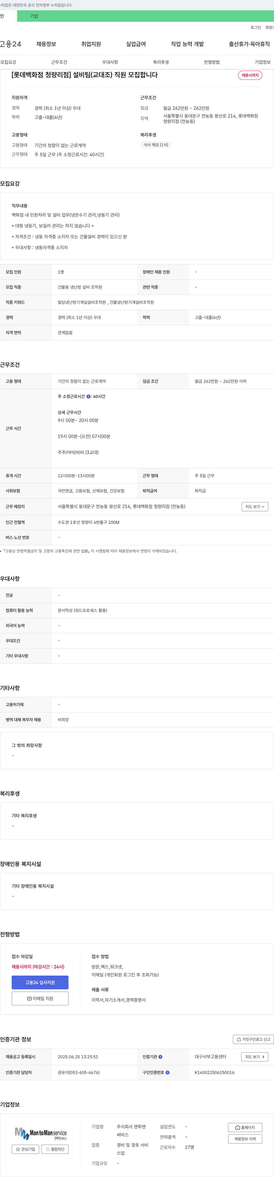Click the job title 롯데백화점 청량리점 설비팀 heading
The height and width of the screenshot is (1177, 274).
(x=84, y=75)
